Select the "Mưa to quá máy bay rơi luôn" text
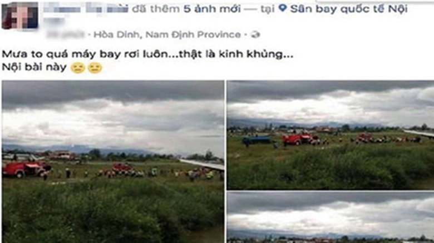 pos(85,54)
